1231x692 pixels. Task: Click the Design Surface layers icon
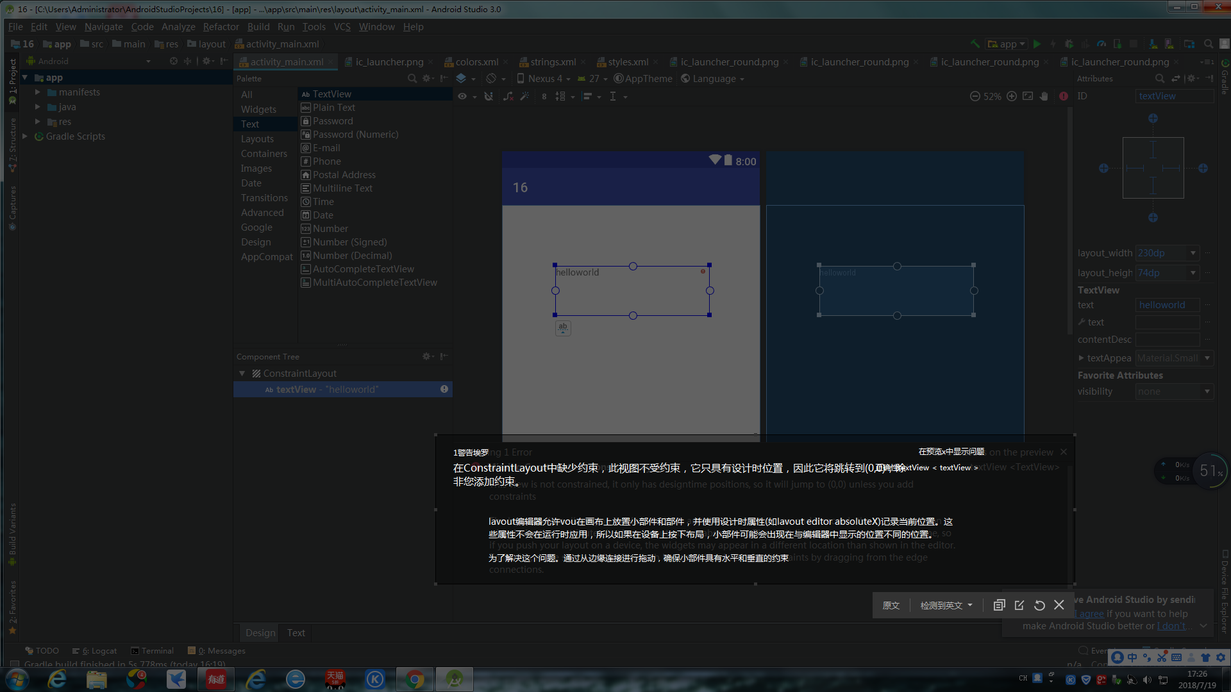(462, 79)
